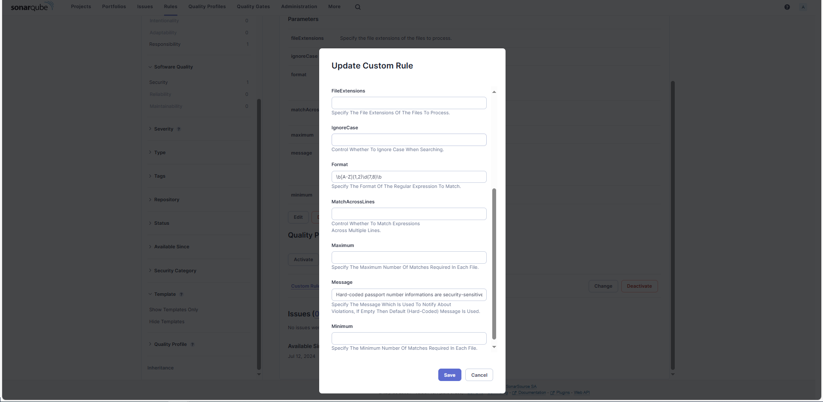Image resolution: width=823 pixels, height=402 pixels.
Task: Click the dialog scroll-down arrow
Action: (x=494, y=347)
